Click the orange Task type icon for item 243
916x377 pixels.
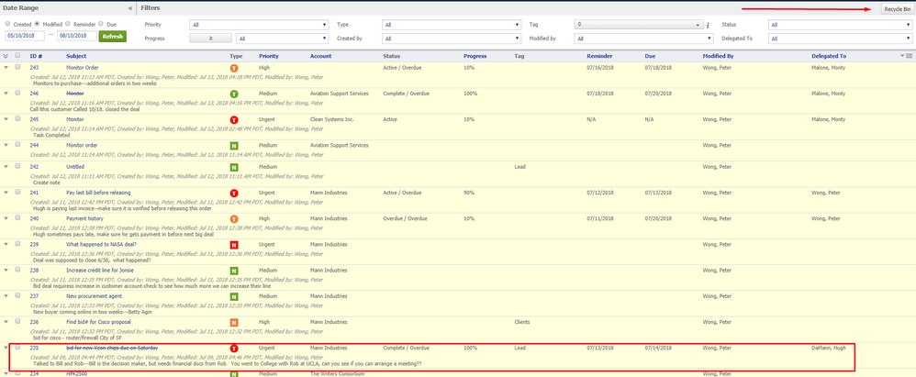click(234, 68)
